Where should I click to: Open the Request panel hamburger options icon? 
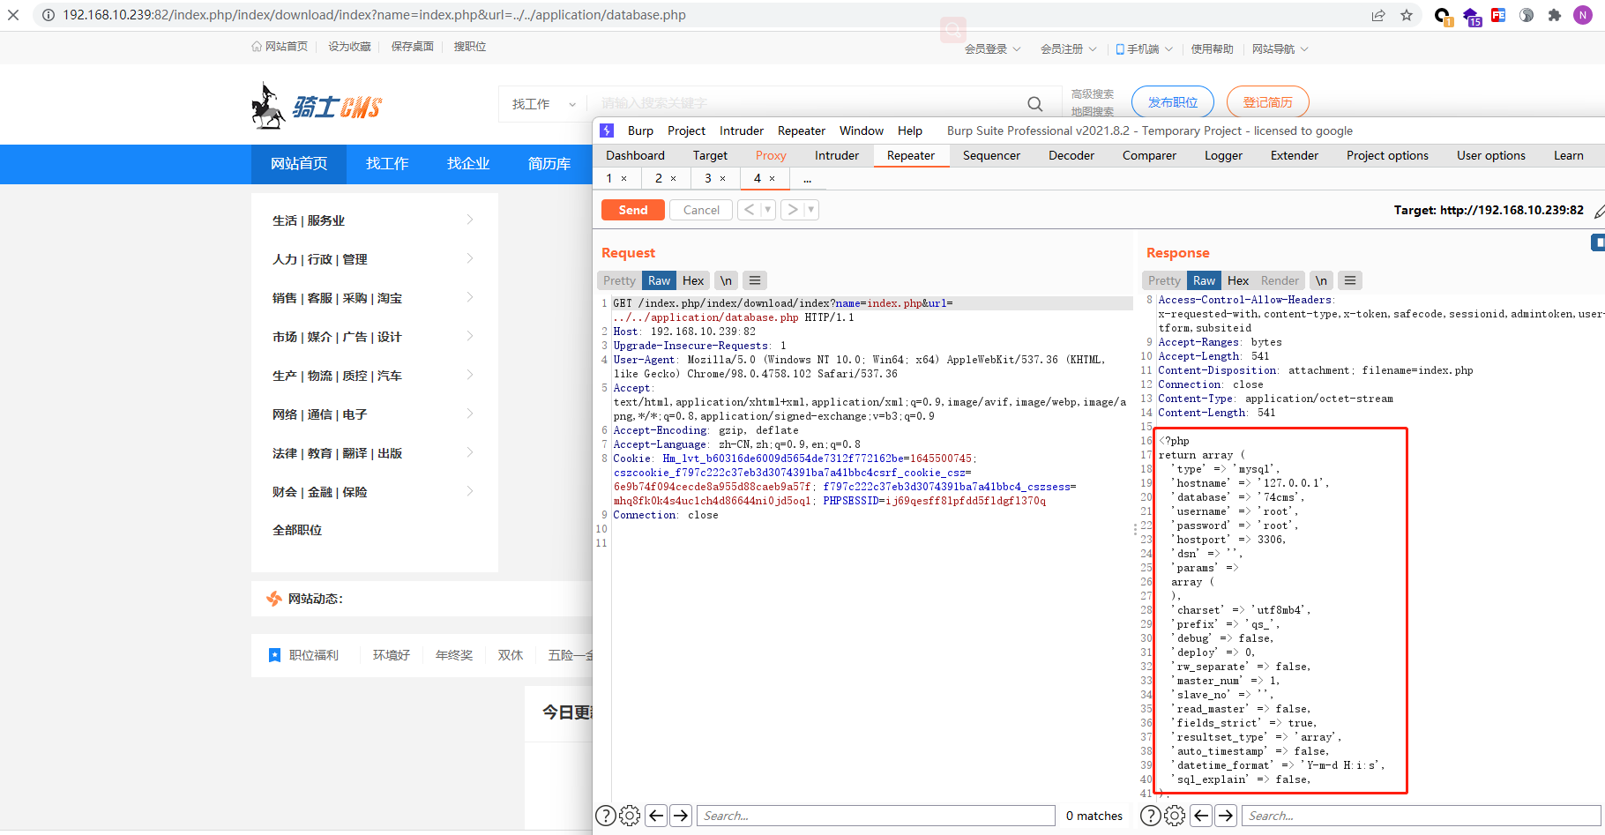pyautogui.click(x=754, y=280)
